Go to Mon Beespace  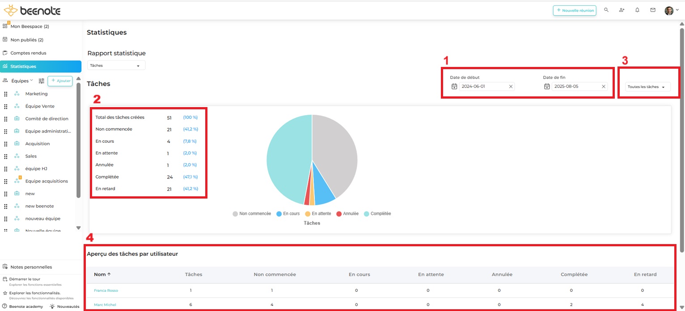tap(29, 26)
